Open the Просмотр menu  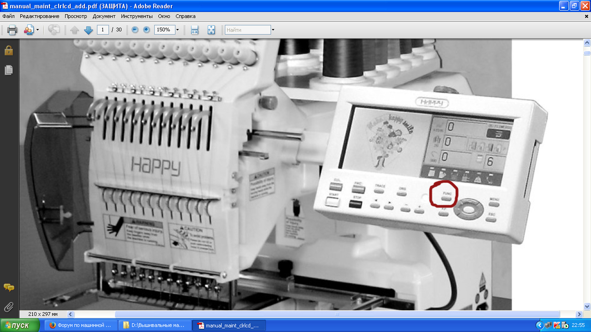pos(76,16)
